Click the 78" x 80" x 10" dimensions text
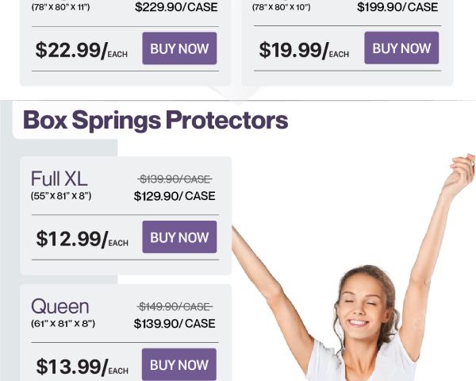This screenshot has height=381, width=476. [281, 7]
